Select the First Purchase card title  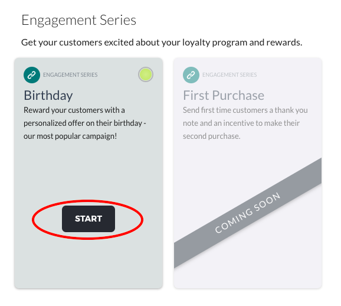pos(224,95)
